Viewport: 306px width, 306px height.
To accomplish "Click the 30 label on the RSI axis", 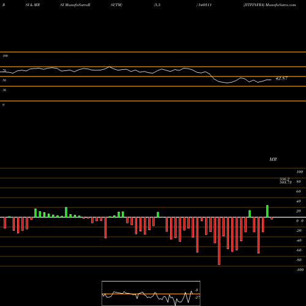I will coord(4,90).
